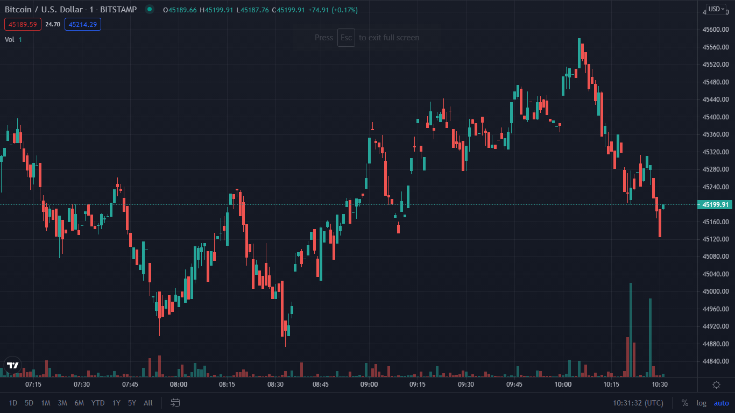Show the All time range
The height and width of the screenshot is (413, 735).
pyautogui.click(x=148, y=403)
